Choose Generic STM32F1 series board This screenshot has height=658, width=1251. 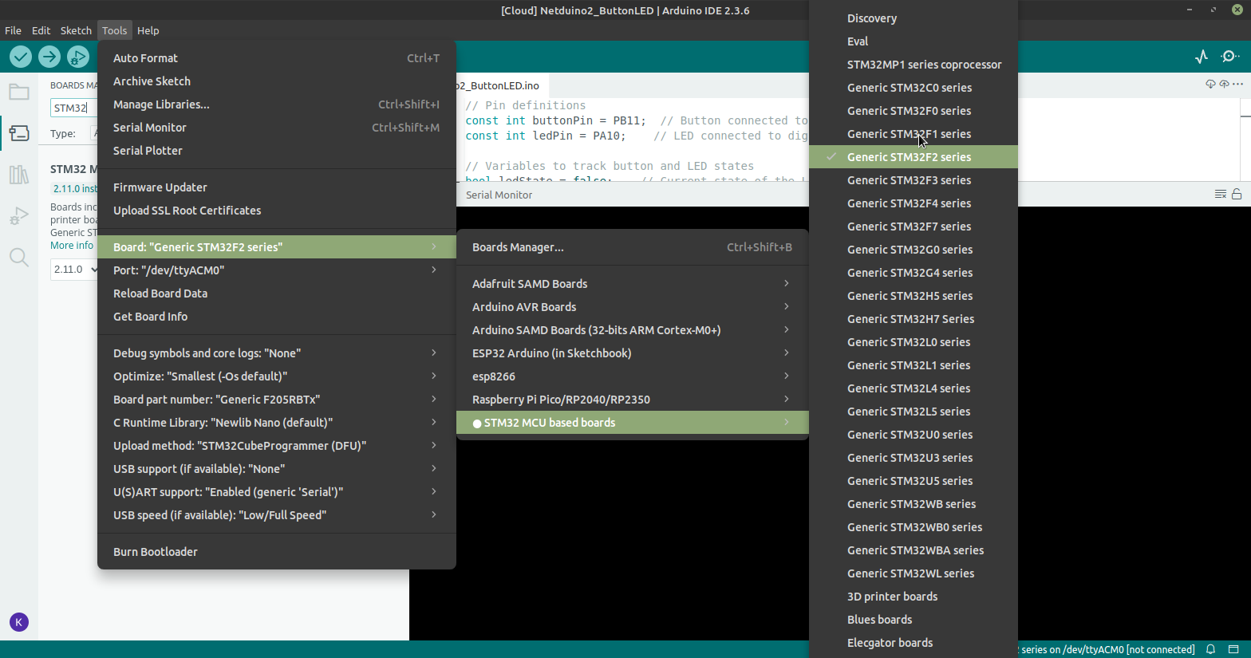pos(914,134)
